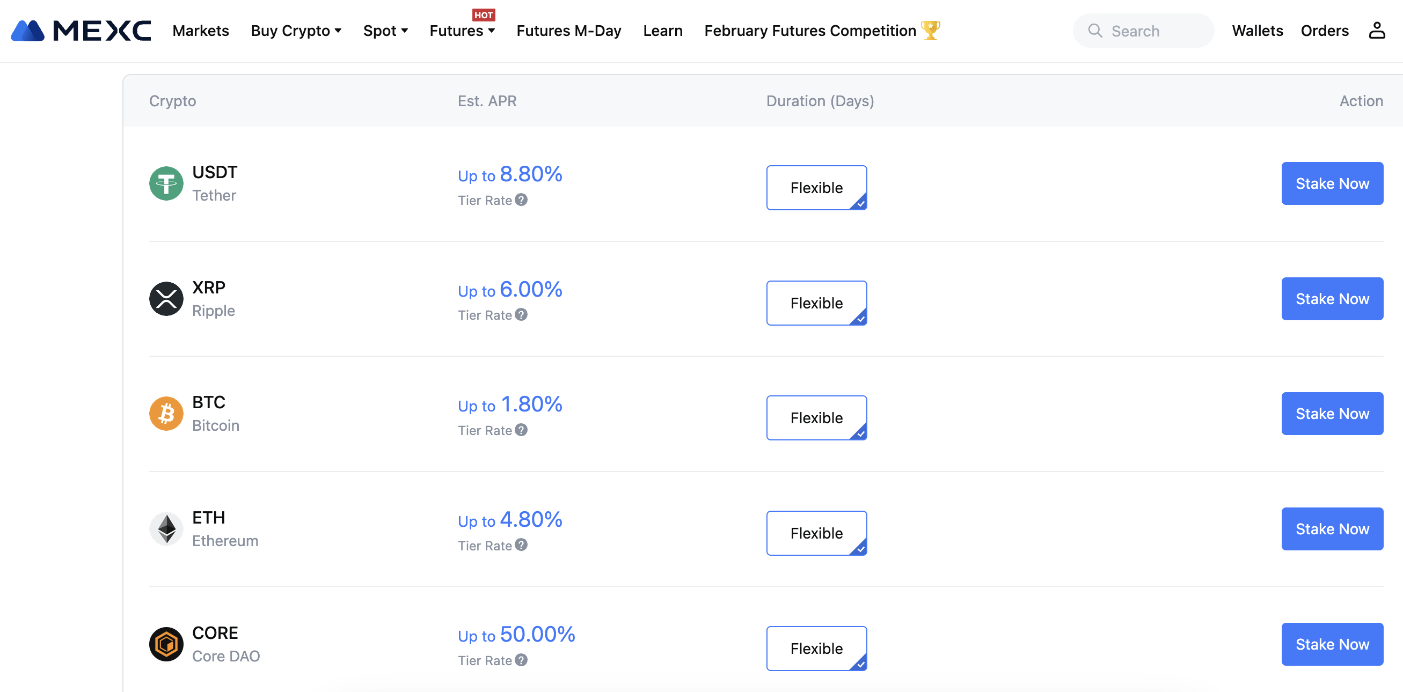Click the Wallets link in navigation
The width and height of the screenshot is (1403, 692).
click(1257, 31)
